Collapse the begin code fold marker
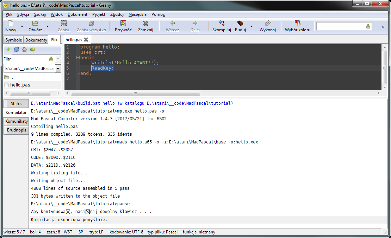This screenshot has width=391, height=238. coord(78,57)
